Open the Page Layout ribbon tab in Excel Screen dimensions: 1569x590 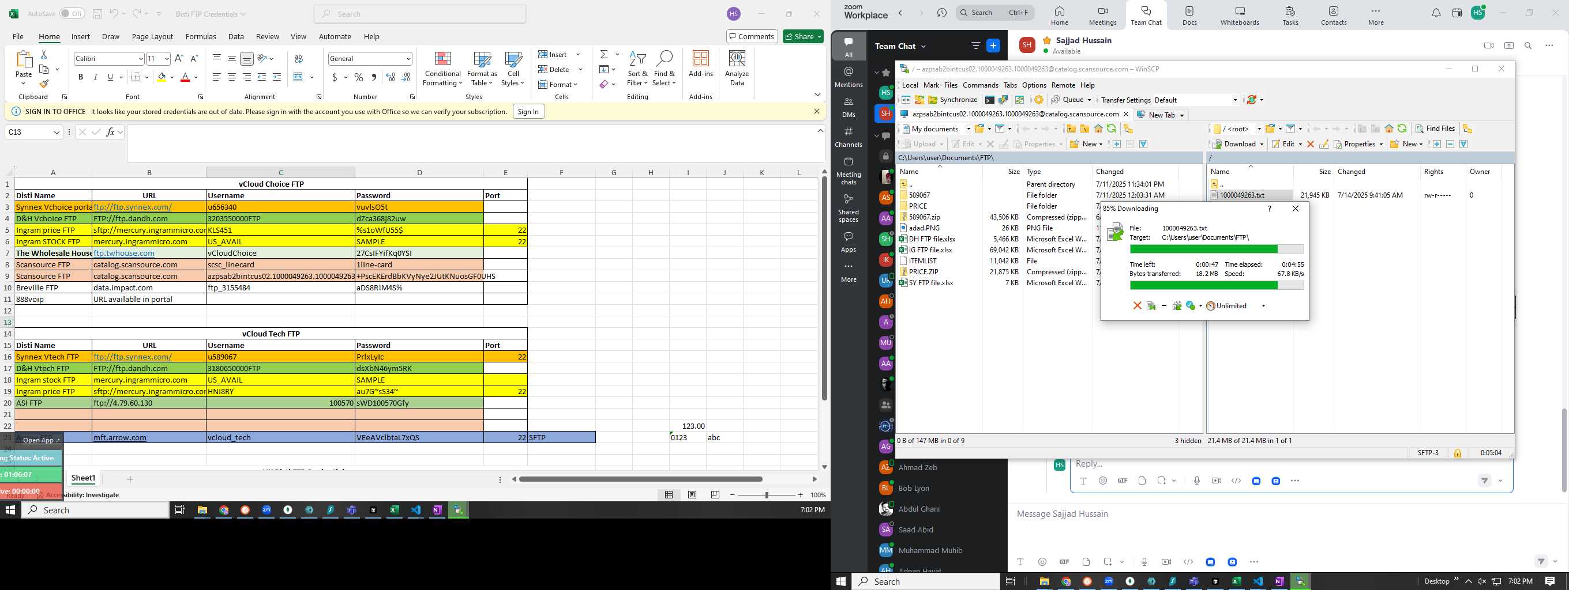coord(152,36)
